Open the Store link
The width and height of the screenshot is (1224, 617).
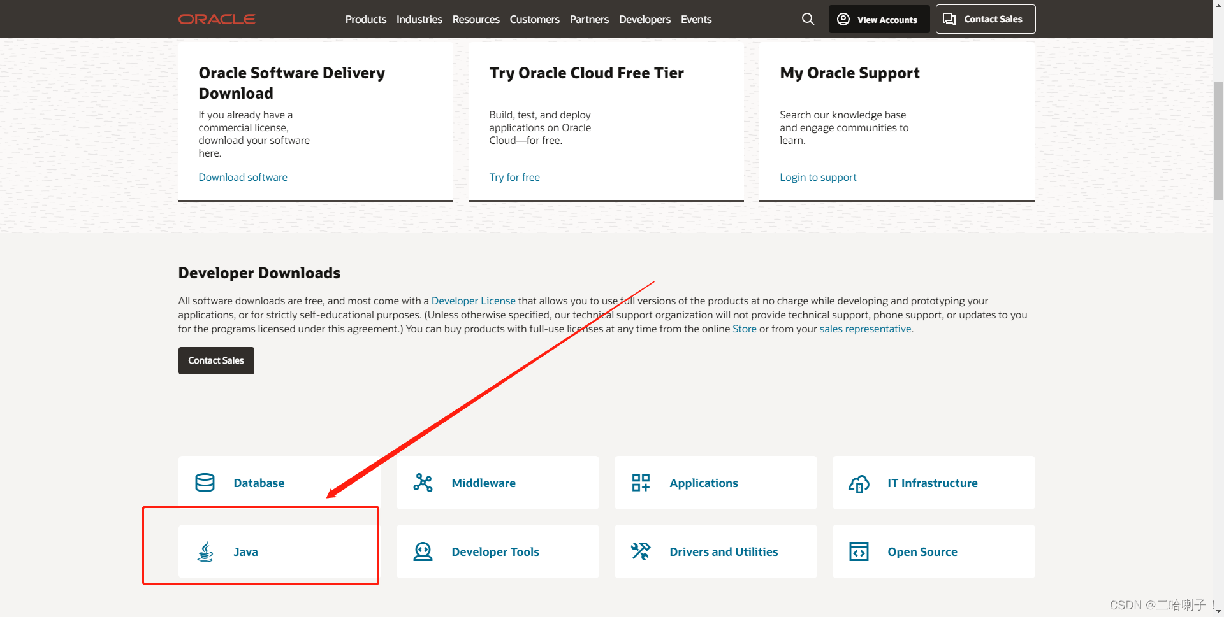[x=745, y=329]
